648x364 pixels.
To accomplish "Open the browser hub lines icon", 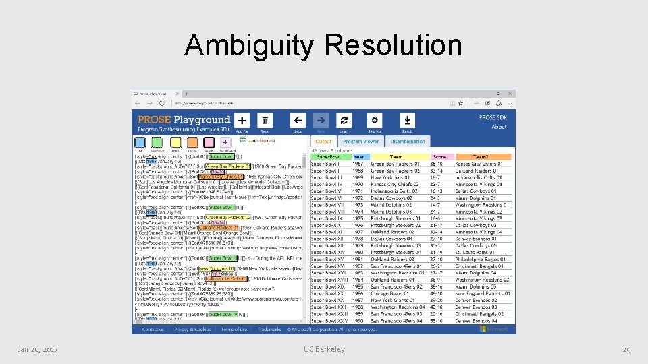I will tap(476, 103).
